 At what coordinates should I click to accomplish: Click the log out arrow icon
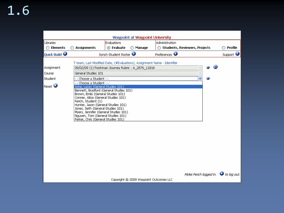(x=222, y=174)
